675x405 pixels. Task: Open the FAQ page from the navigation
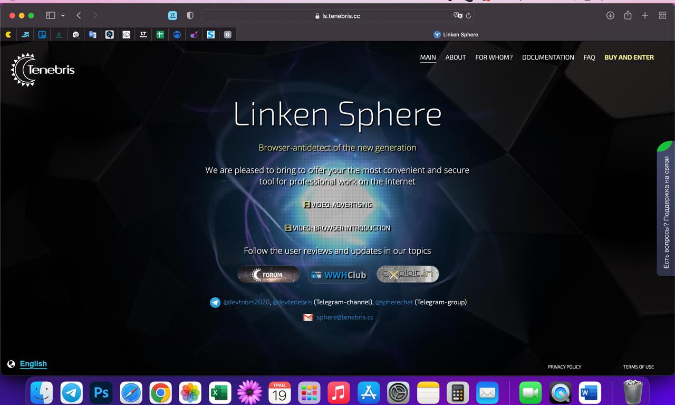[589, 57]
